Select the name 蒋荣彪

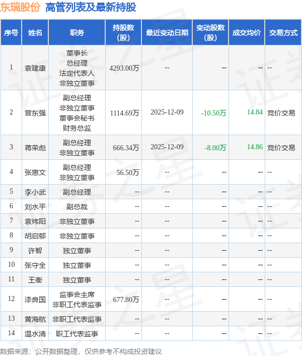point(35,148)
